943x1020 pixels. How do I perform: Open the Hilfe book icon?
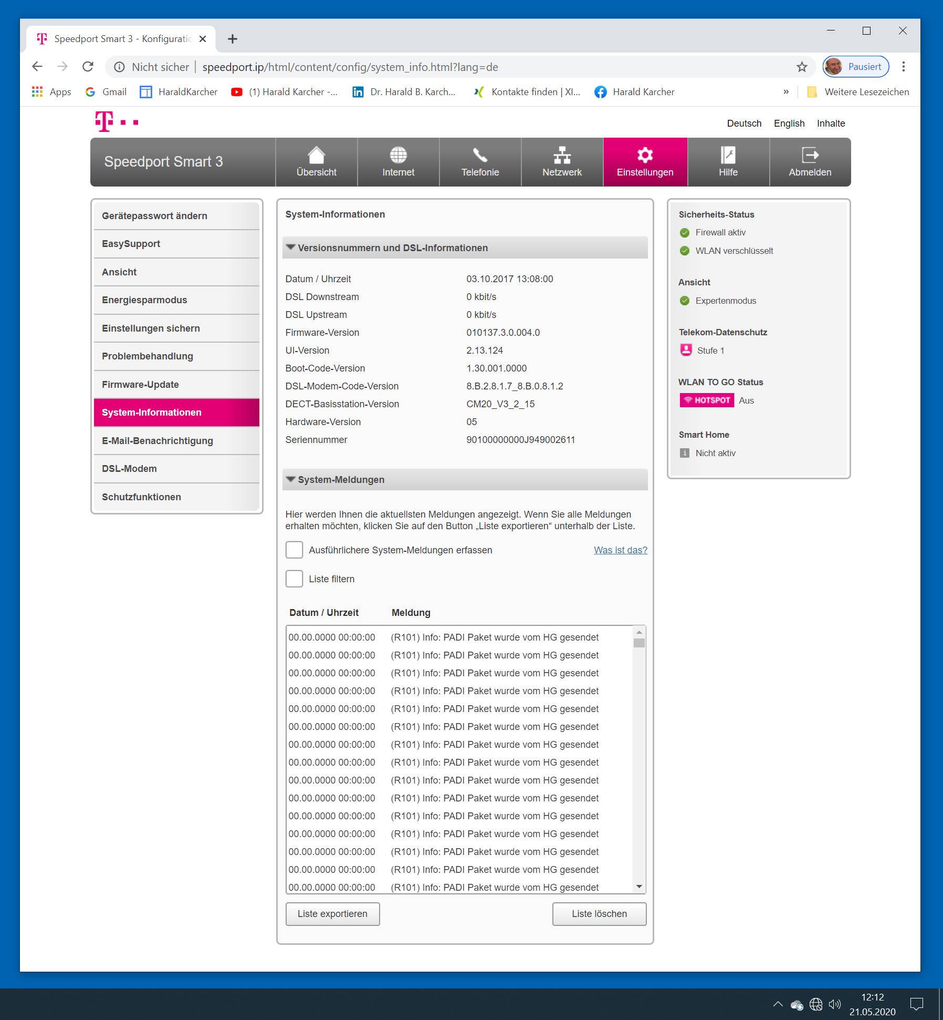(728, 155)
